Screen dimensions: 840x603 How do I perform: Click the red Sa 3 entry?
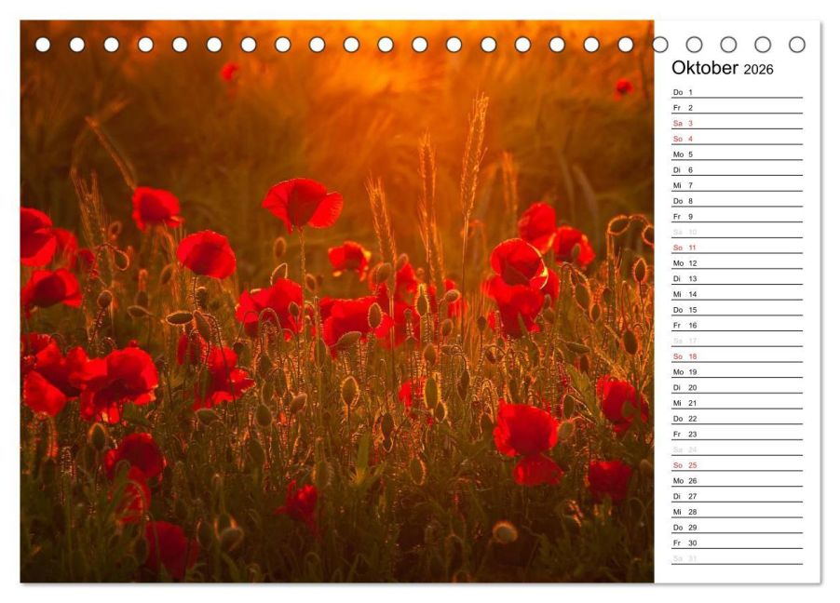(738, 123)
